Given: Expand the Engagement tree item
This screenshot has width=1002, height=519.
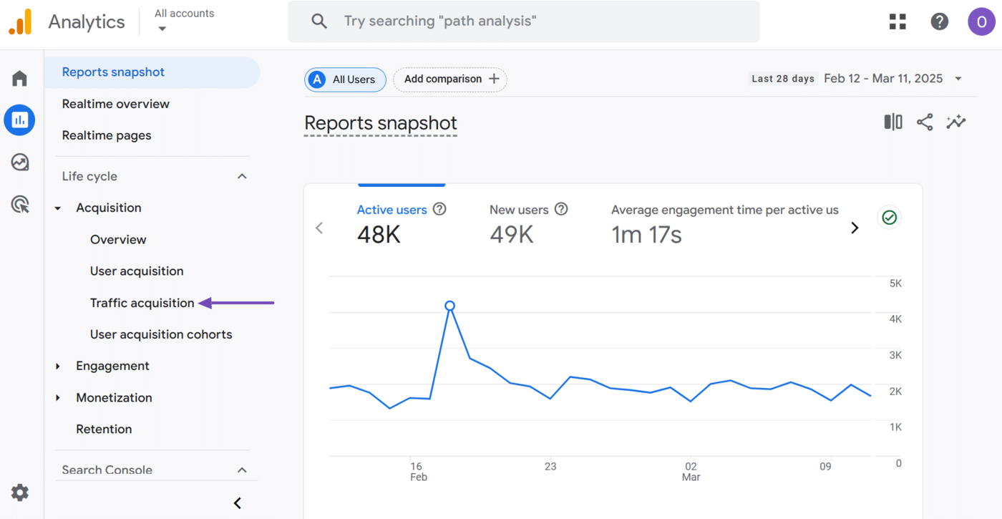Looking at the screenshot, I should click(59, 367).
